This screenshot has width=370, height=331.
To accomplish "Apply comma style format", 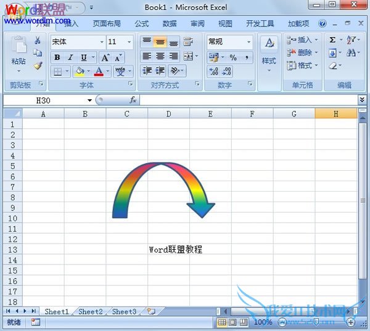I will 247,57.
